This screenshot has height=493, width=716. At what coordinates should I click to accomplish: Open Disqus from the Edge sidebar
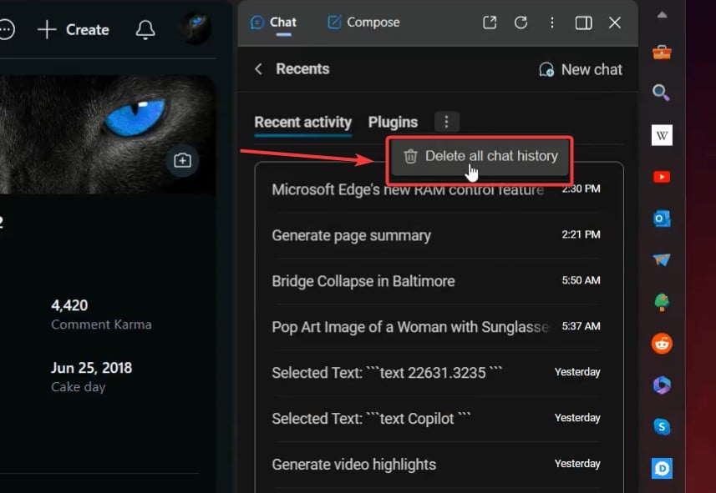click(662, 468)
